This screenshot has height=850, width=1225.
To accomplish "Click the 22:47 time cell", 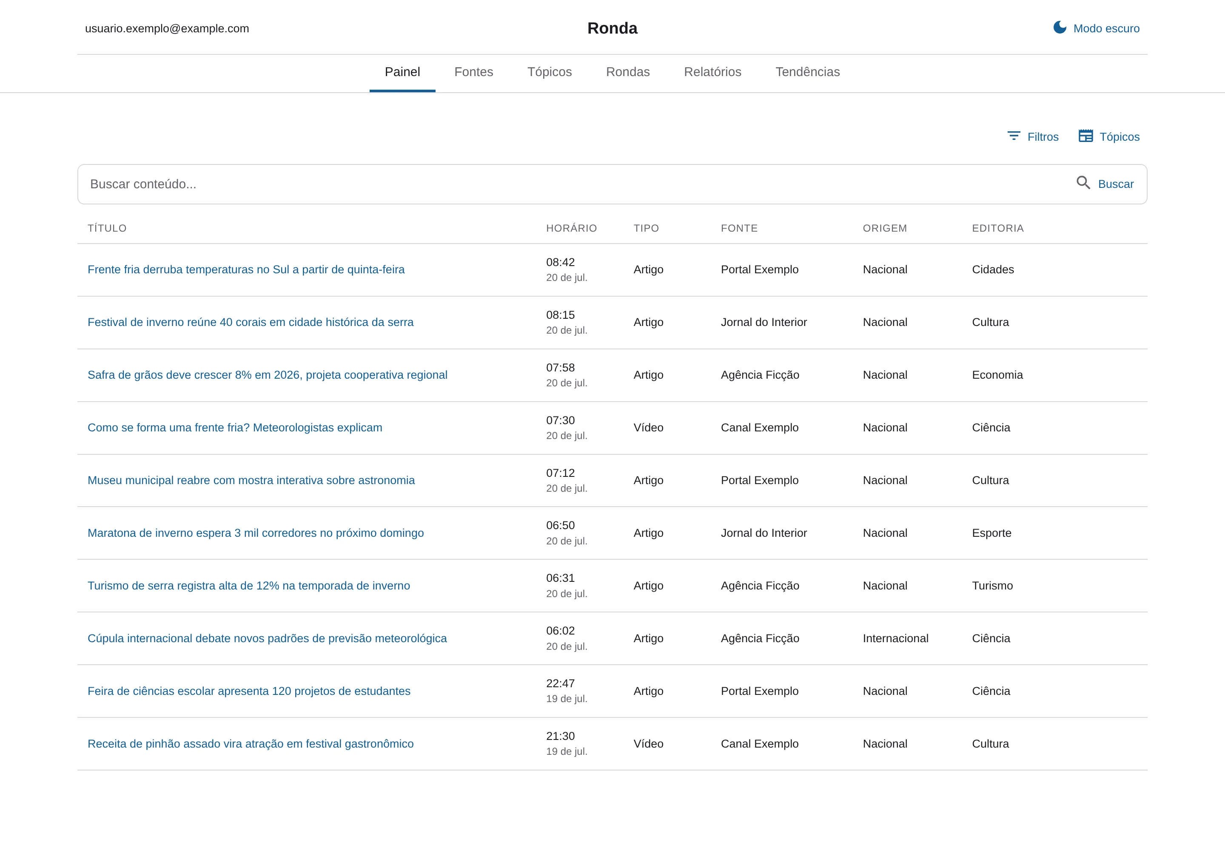I will [560, 684].
